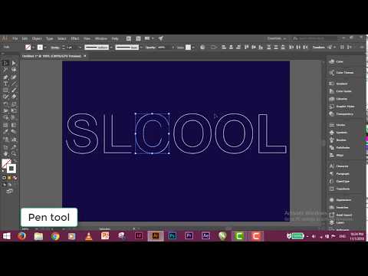Click the GPU performance rocket icon
Image resolution: width=368 pixels, height=276 pixels.
(161, 38)
